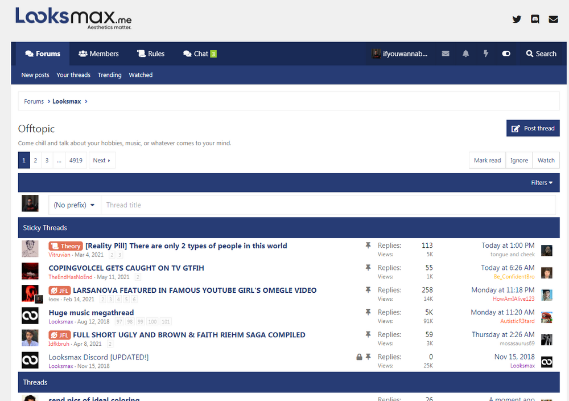Open the alerts bell icon

tap(465, 54)
